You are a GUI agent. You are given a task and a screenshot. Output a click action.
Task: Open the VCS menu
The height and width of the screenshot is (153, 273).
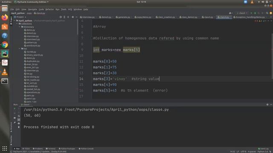[x=70, y=9]
